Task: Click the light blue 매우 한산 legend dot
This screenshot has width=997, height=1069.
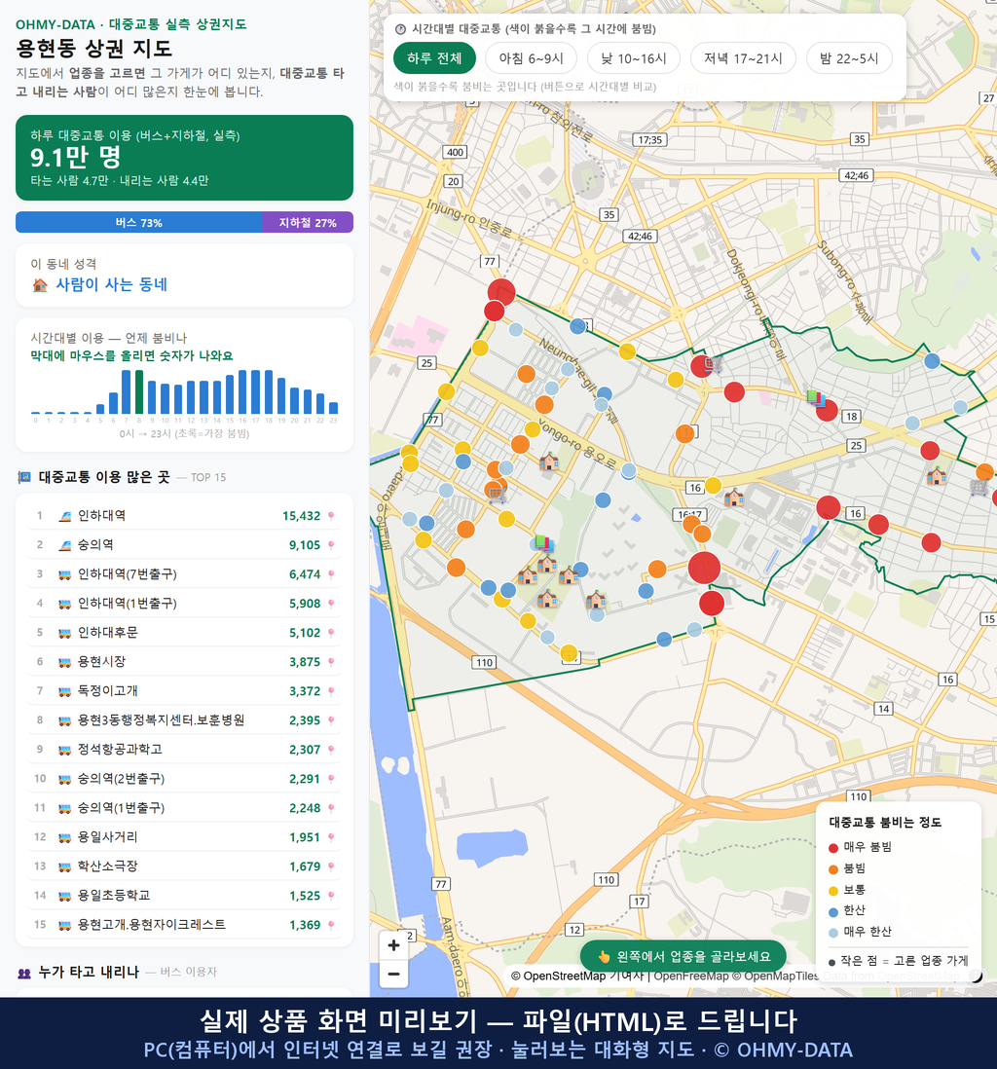Action: tap(832, 933)
